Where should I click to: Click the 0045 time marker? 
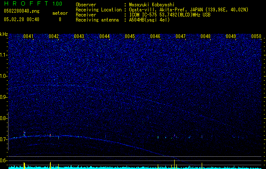click(x=130, y=36)
